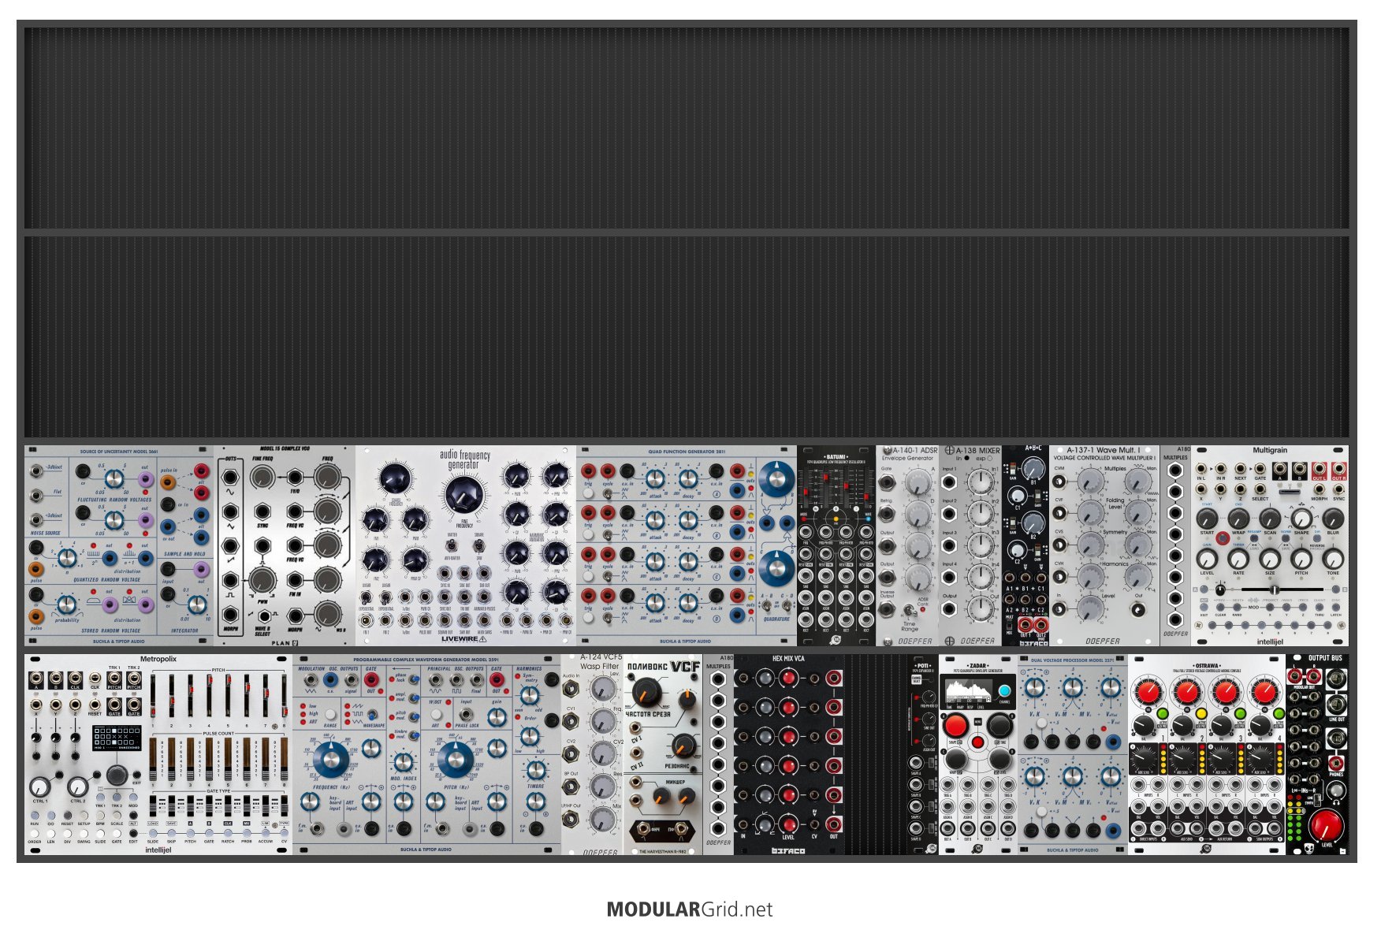Image resolution: width=1381 pixels, height=926 pixels.
Task: Flip the antimatter switch on the audio frequency generator
Action: tap(452, 546)
